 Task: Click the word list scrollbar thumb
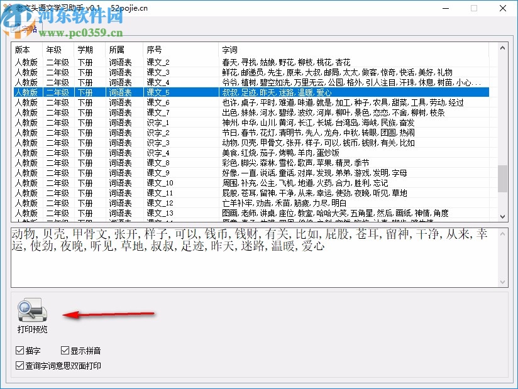[x=502, y=178]
